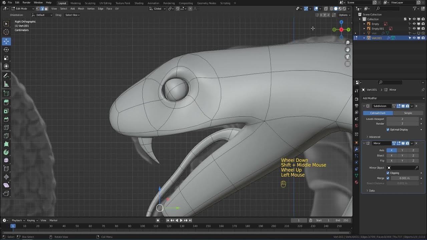Select the Shear tool

tap(6, 185)
